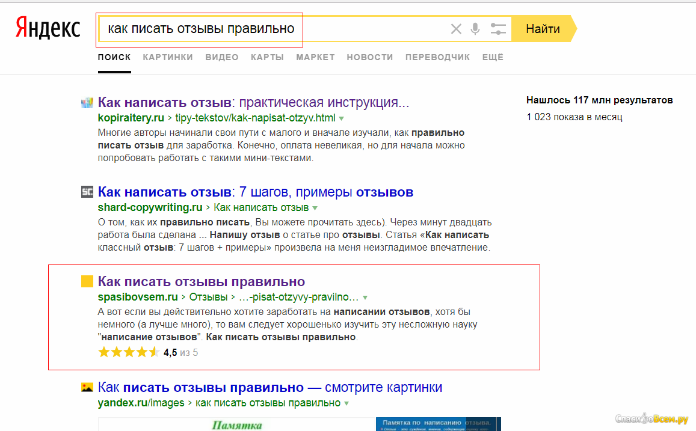
Task: Click the '…-pisat-otzyvy-pravilno…' breadcrumb link
Action: coord(298,297)
